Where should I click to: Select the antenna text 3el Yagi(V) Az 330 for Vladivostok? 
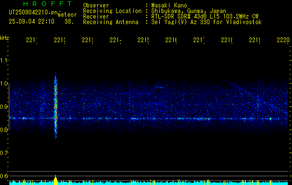(207, 22)
